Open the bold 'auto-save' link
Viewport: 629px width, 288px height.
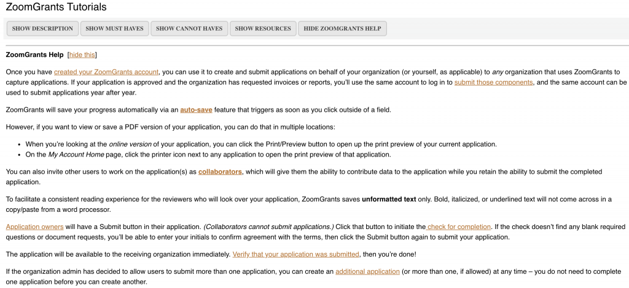(196, 109)
